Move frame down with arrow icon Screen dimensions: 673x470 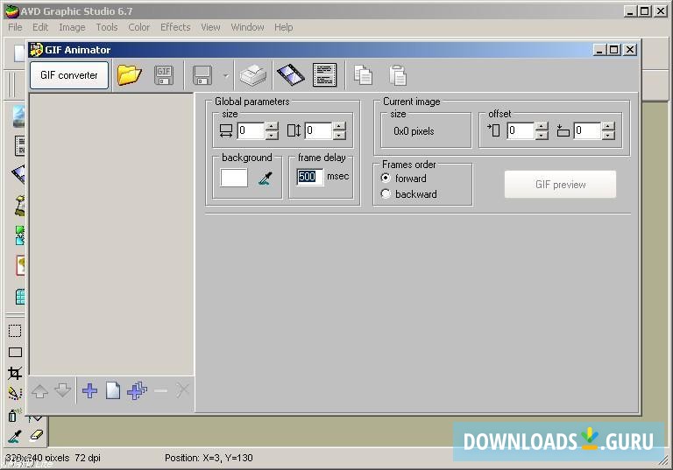(x=63, y=390)
